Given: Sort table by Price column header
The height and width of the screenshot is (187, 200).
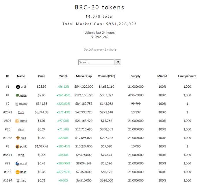Looking at the screenshot, I should 42,76.
